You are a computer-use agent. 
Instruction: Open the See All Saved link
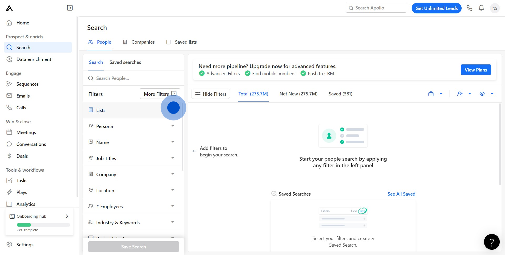click(401, 194)
